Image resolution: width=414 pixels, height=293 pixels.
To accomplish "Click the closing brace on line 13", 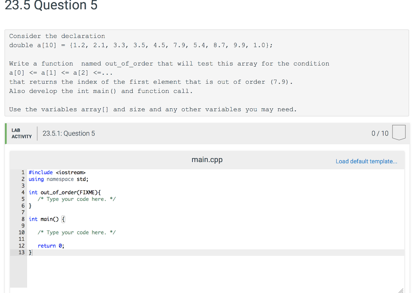I will click(x=30, y=253).
